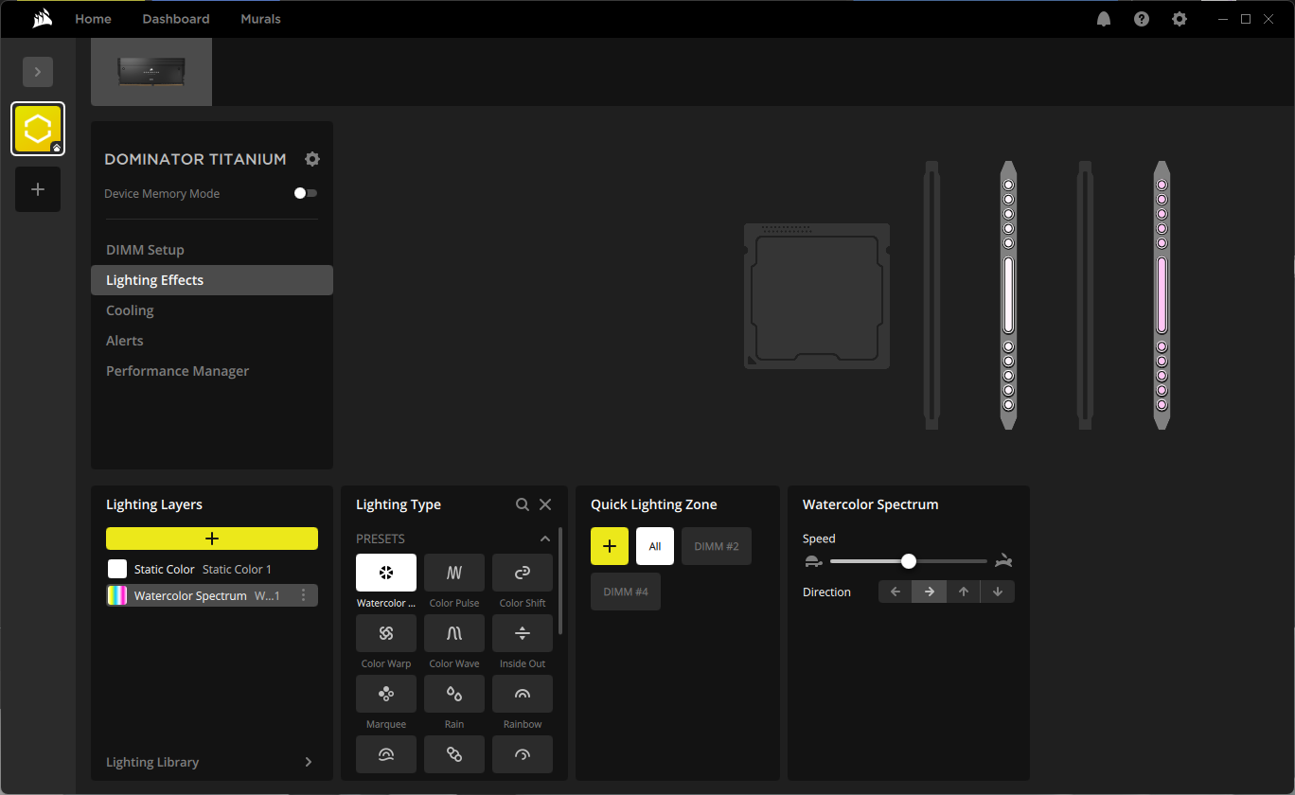
Task: Select the pink-lit RAM stick
Action: [x=1162, y=295]
